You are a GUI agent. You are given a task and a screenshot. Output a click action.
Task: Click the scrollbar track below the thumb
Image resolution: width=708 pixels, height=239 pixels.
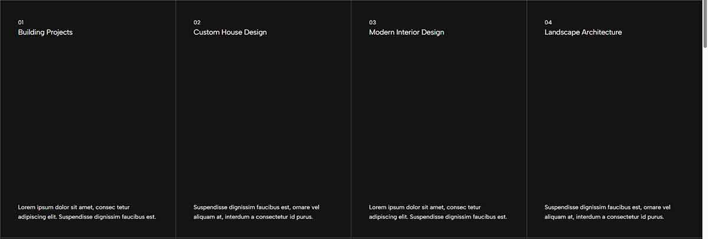coord(704,147)
